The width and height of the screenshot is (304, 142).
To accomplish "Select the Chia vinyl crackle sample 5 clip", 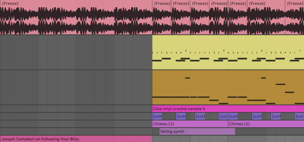I will pos(228,109).
